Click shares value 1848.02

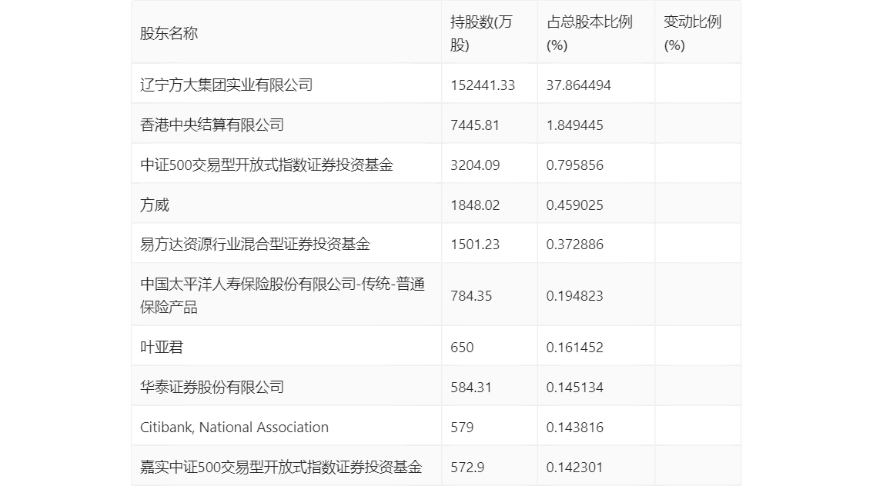475,205
